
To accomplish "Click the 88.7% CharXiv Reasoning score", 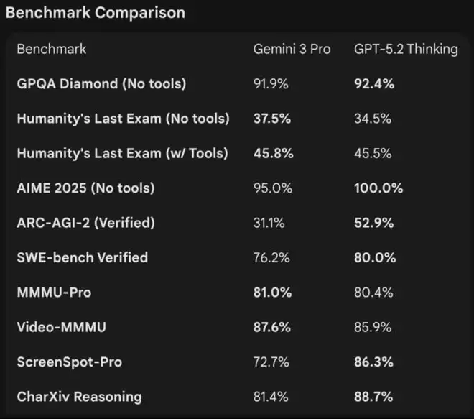I will click(x=374, y=396).
